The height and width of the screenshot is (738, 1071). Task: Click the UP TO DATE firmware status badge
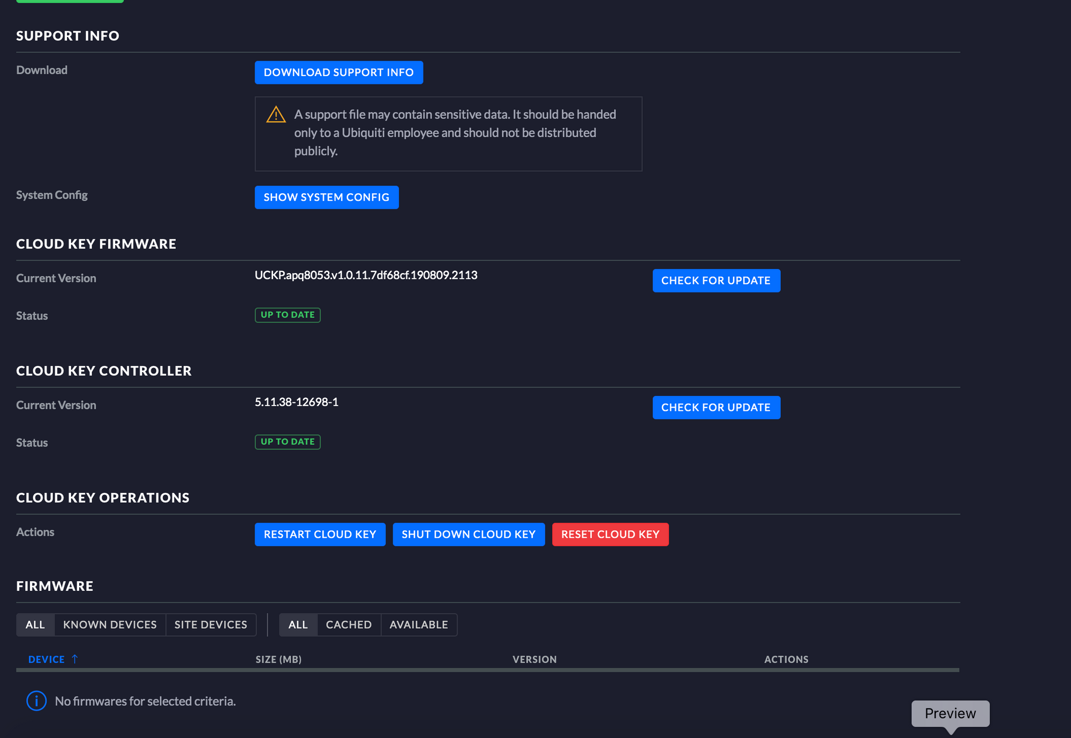coord(288,314)
